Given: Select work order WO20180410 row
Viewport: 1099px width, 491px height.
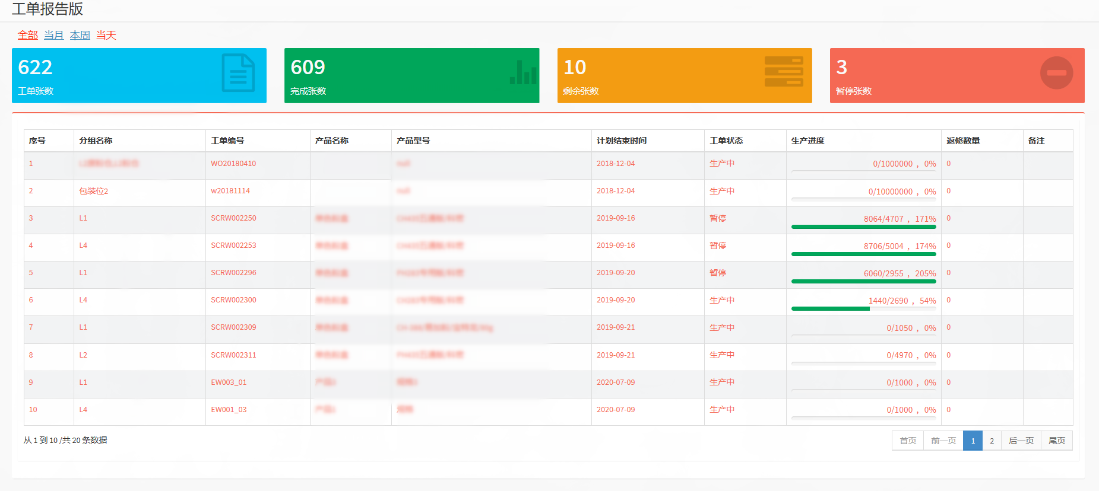Looking at the screenshot, I should (233, 164).
